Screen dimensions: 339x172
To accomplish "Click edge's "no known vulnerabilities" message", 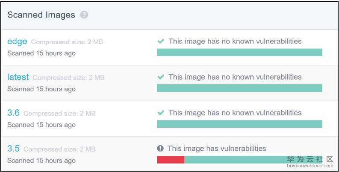I will point(235,42).
